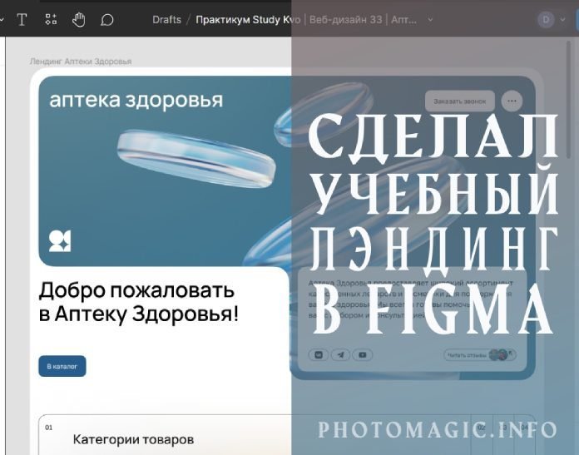Image resolution: width=579 pixels, height=455 pixels.
Task: Select frame label Лендинг Аптеки Здоровья
Action: click(x=81, y=62)
